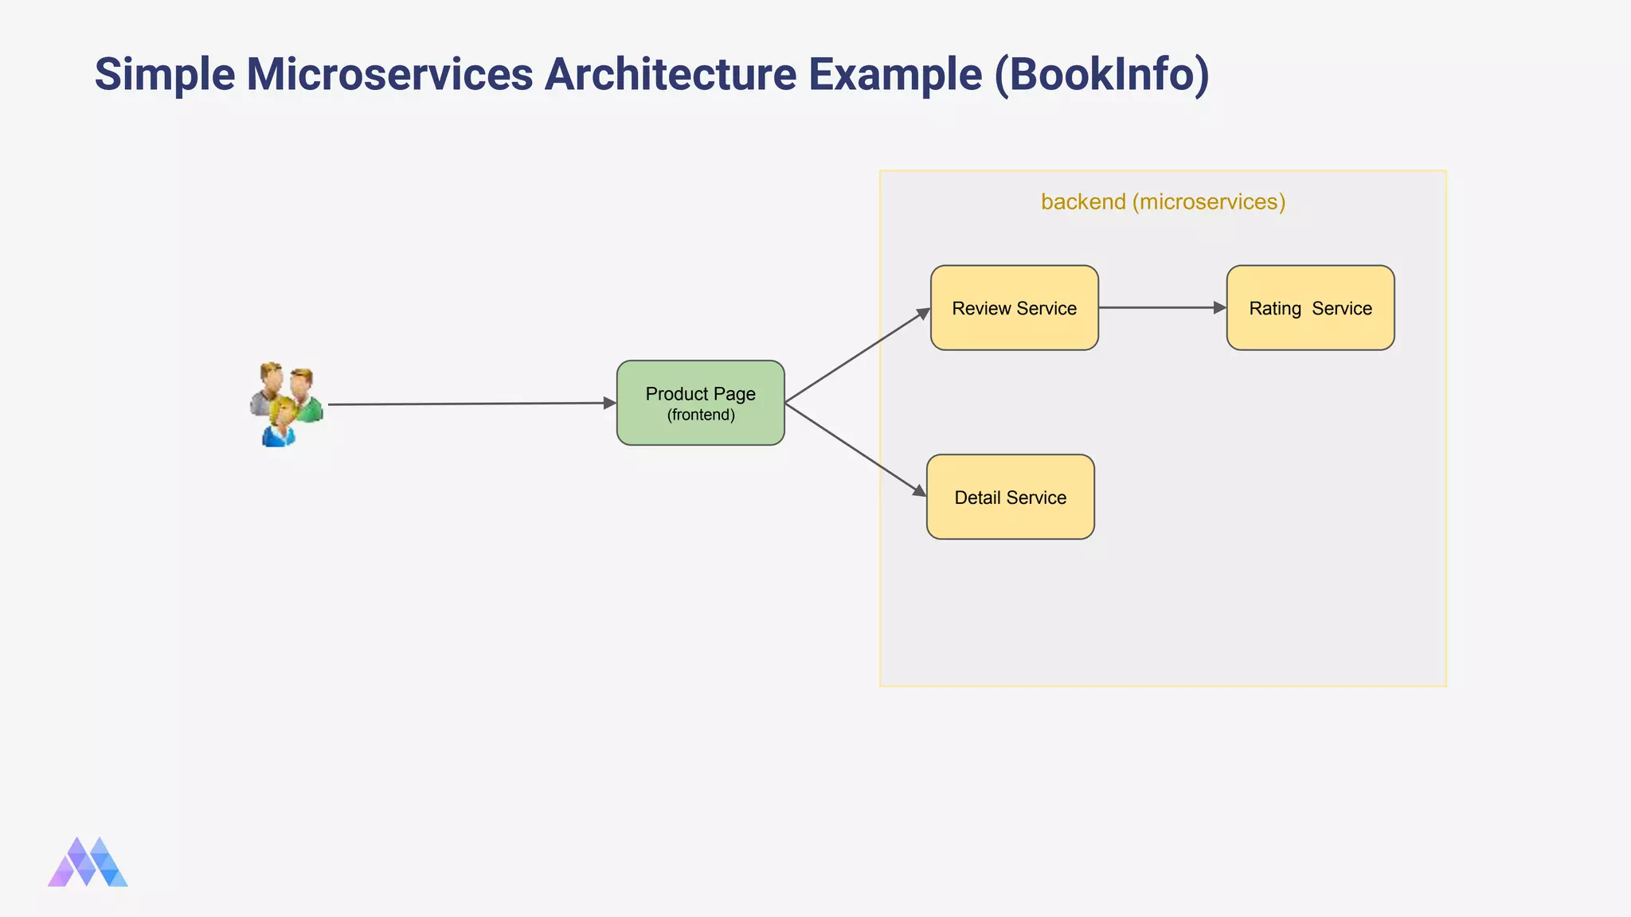Select the Detail Service box
The image size is (1631, 917).
pos(1010,498)
